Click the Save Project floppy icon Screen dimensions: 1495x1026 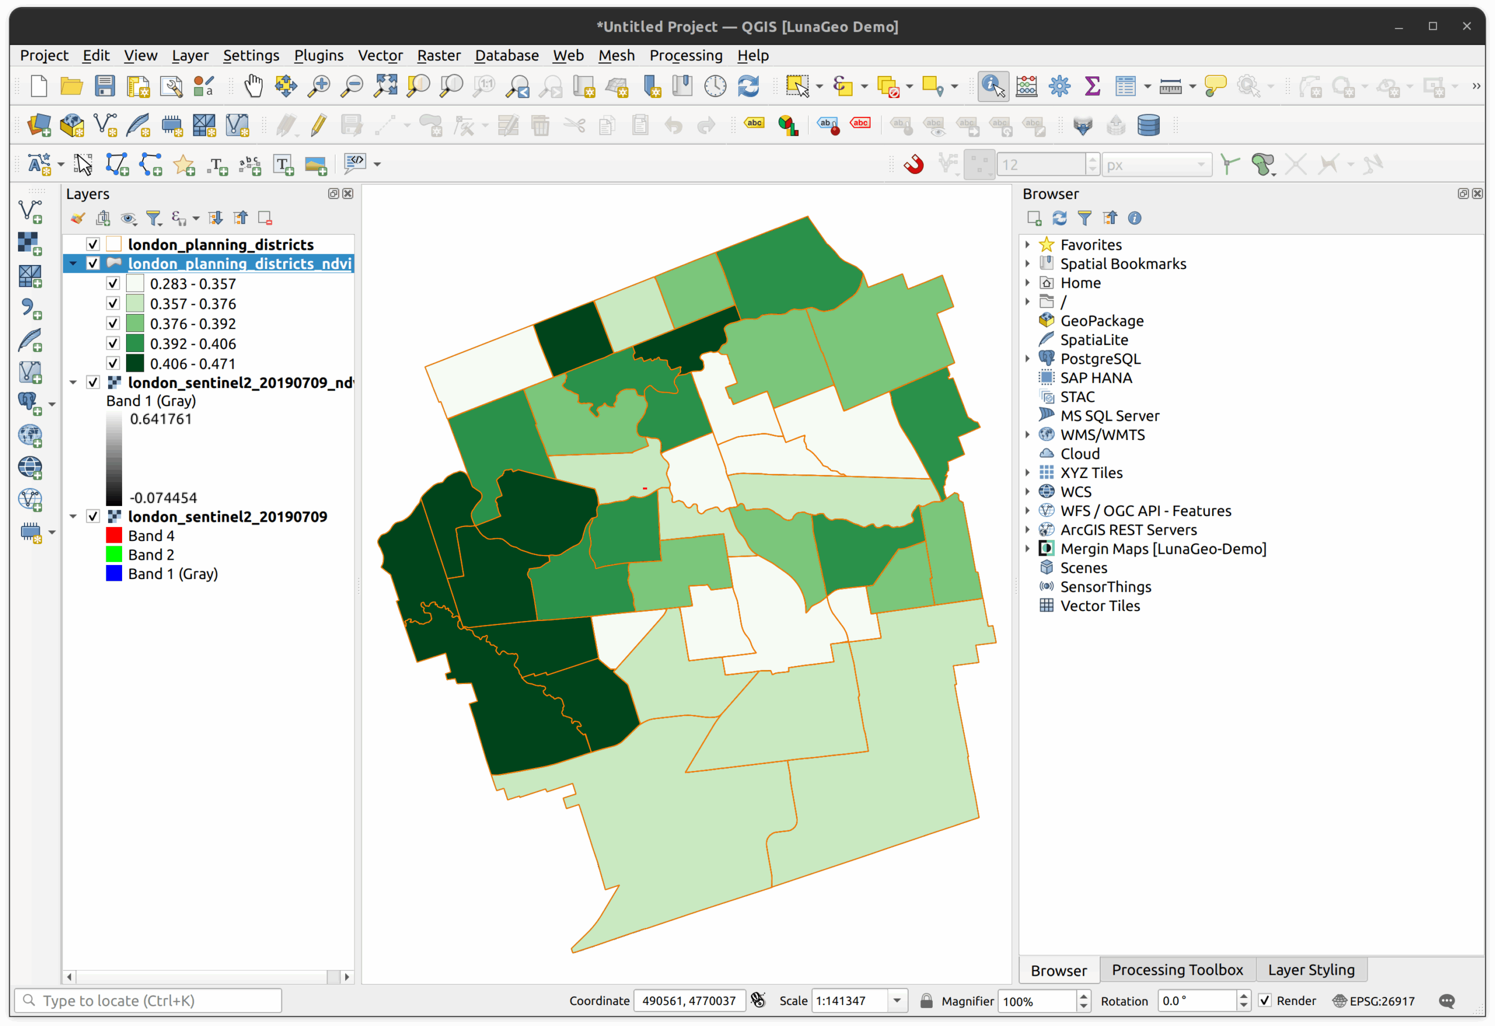(105, 86)
